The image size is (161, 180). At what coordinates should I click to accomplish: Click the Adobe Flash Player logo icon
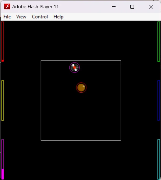click(x=7, y=6)
